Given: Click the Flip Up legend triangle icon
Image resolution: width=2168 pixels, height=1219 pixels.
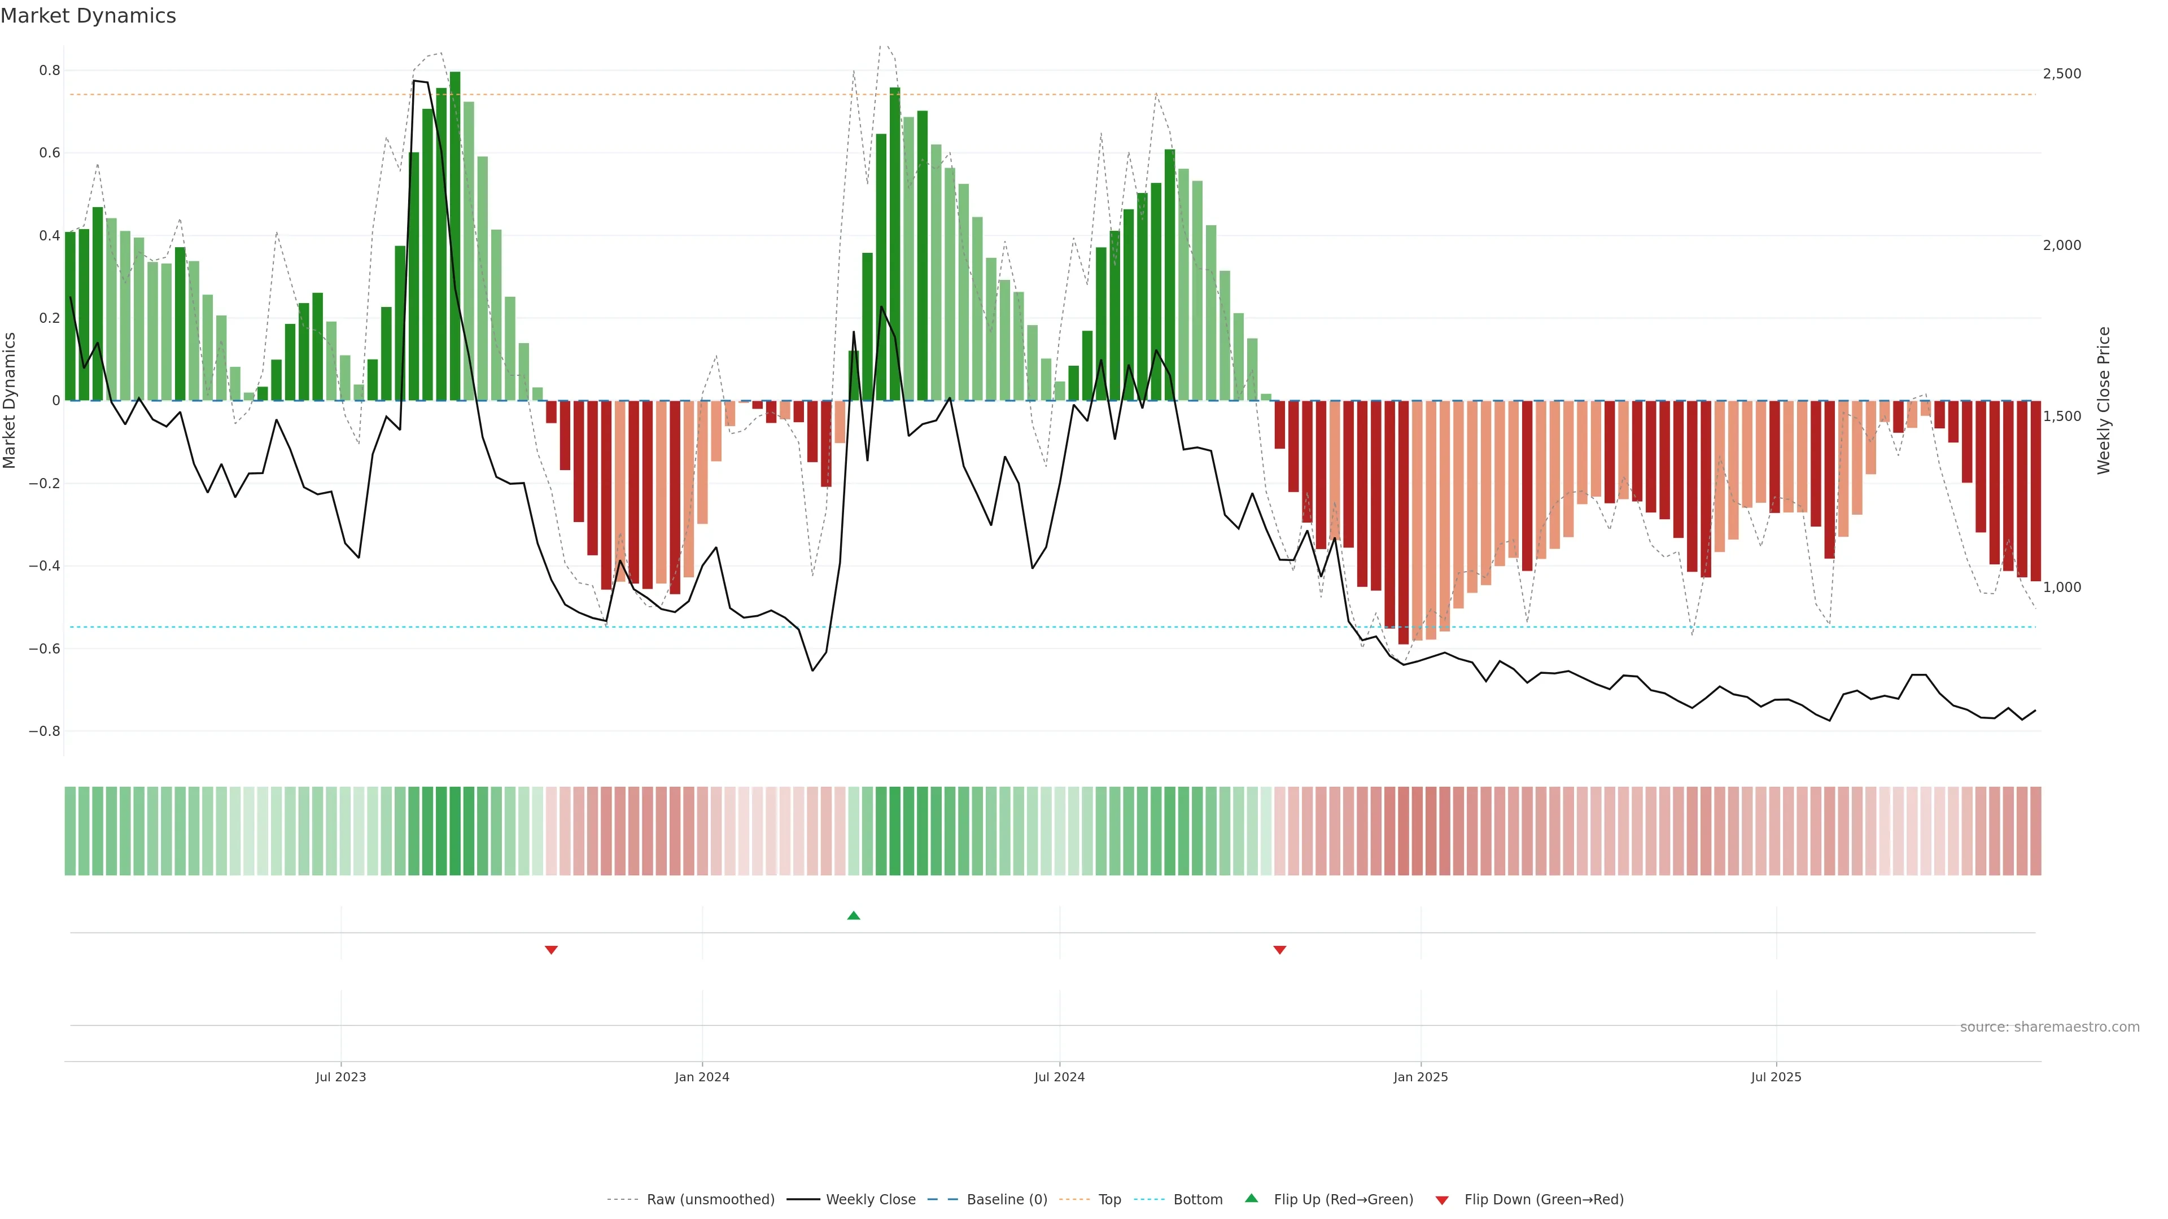Looking at the screenshot, I should (1252, 1199).
